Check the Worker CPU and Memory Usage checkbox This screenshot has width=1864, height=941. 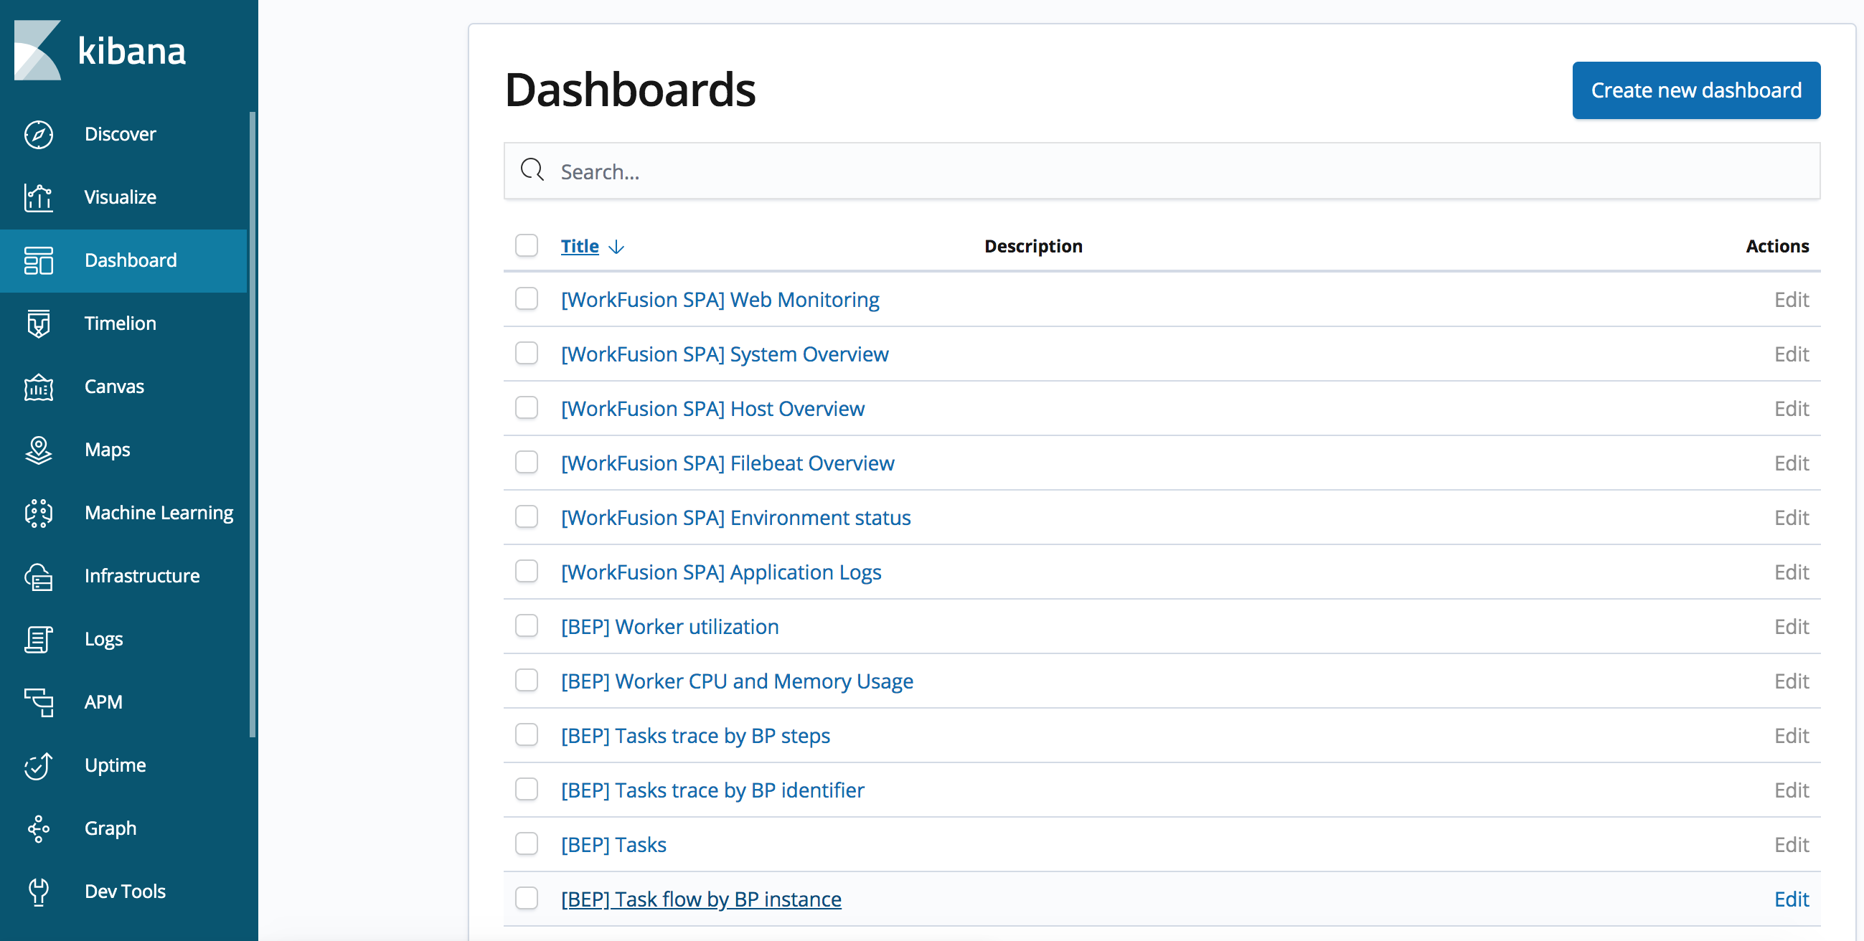coord(527,680)
